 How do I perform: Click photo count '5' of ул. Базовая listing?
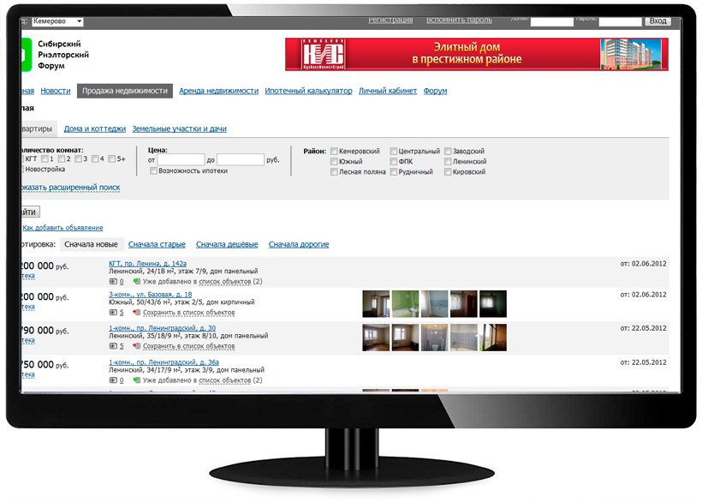click(x=122, y=313)
